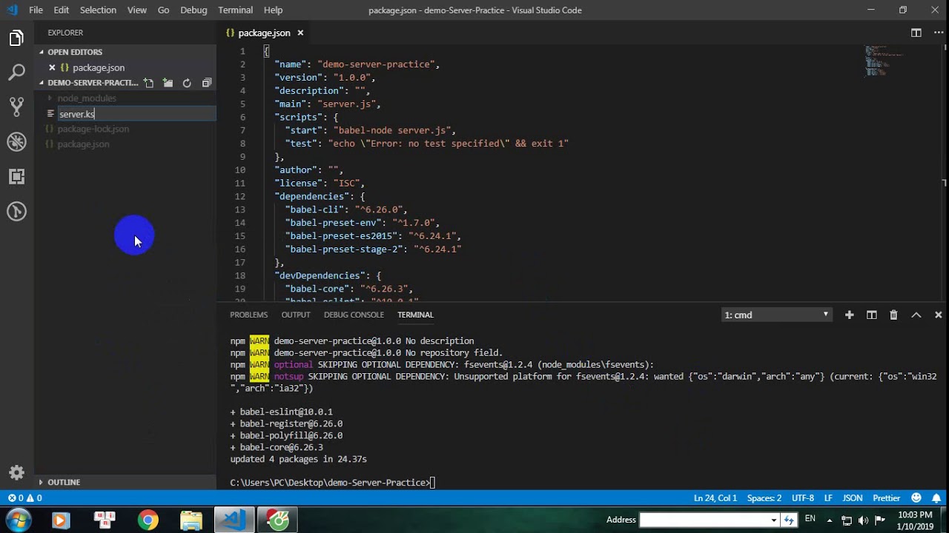Open the File menu
This screenshot has height=533, width=949.
[36, 10]
